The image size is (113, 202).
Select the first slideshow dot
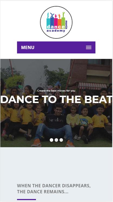(51, 140)
